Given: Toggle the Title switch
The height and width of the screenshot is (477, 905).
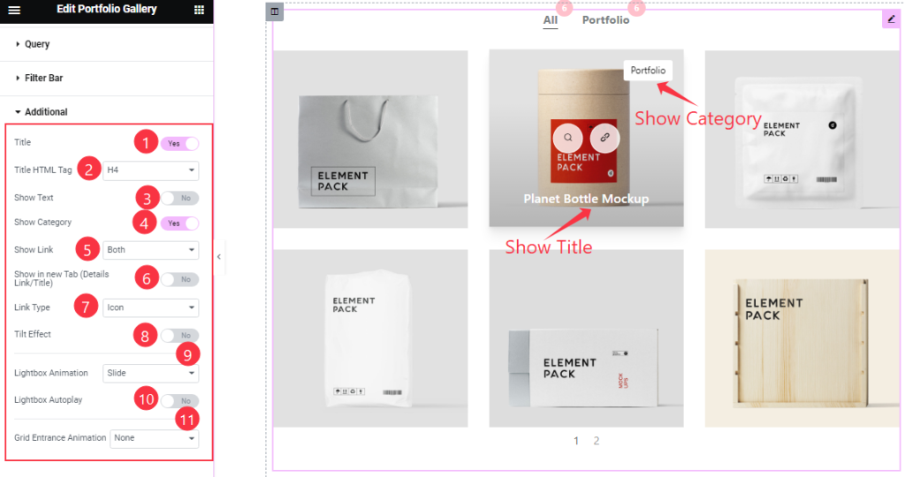Looking at the screenshot, I should 179,144.
